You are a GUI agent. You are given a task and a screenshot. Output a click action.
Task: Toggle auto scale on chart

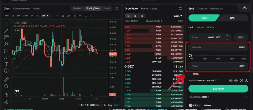[117, 105]
